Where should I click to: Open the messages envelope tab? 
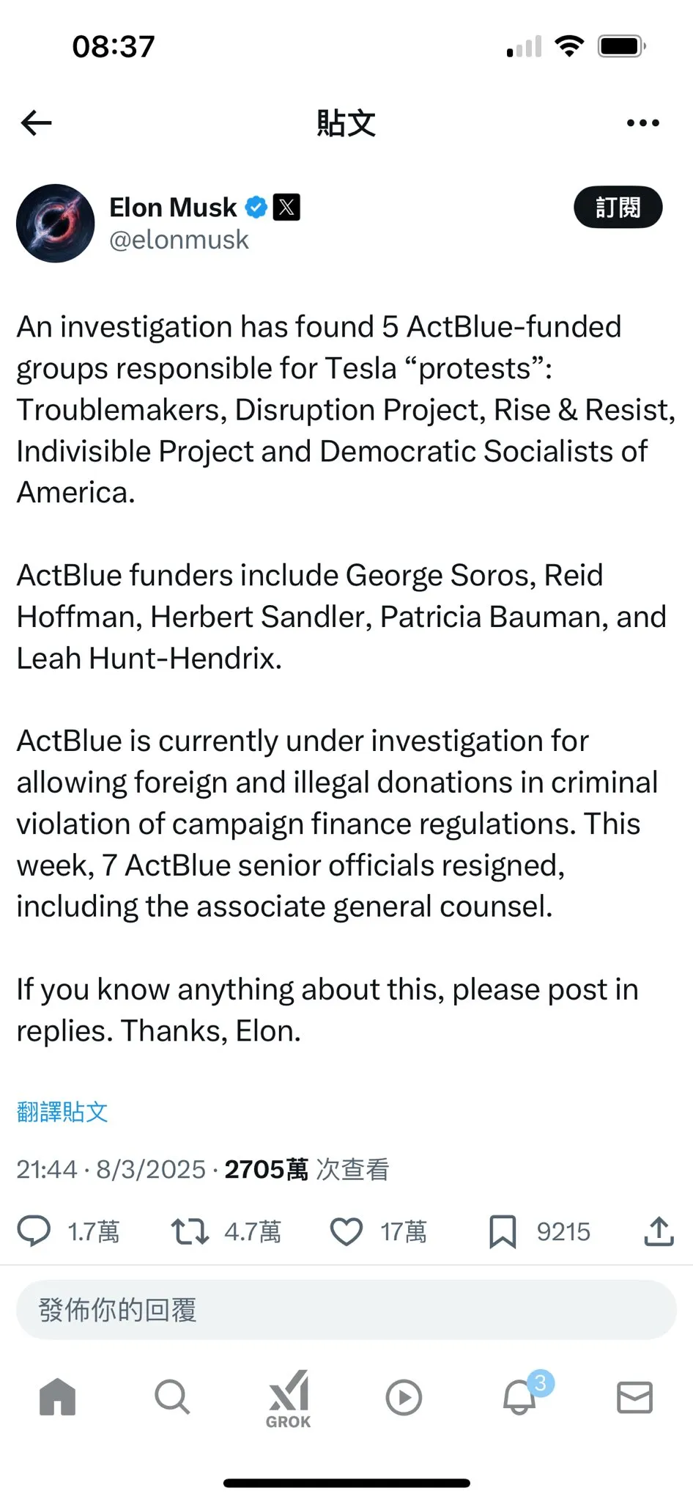point(634,1397)
